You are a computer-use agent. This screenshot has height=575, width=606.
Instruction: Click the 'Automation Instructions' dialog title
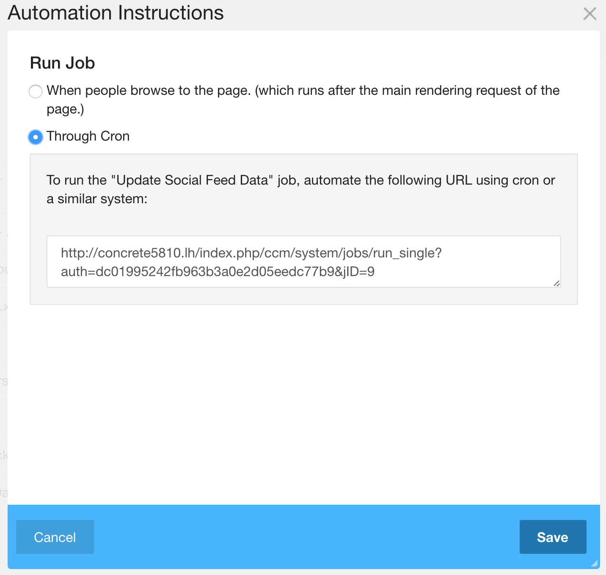pos(116,13)
